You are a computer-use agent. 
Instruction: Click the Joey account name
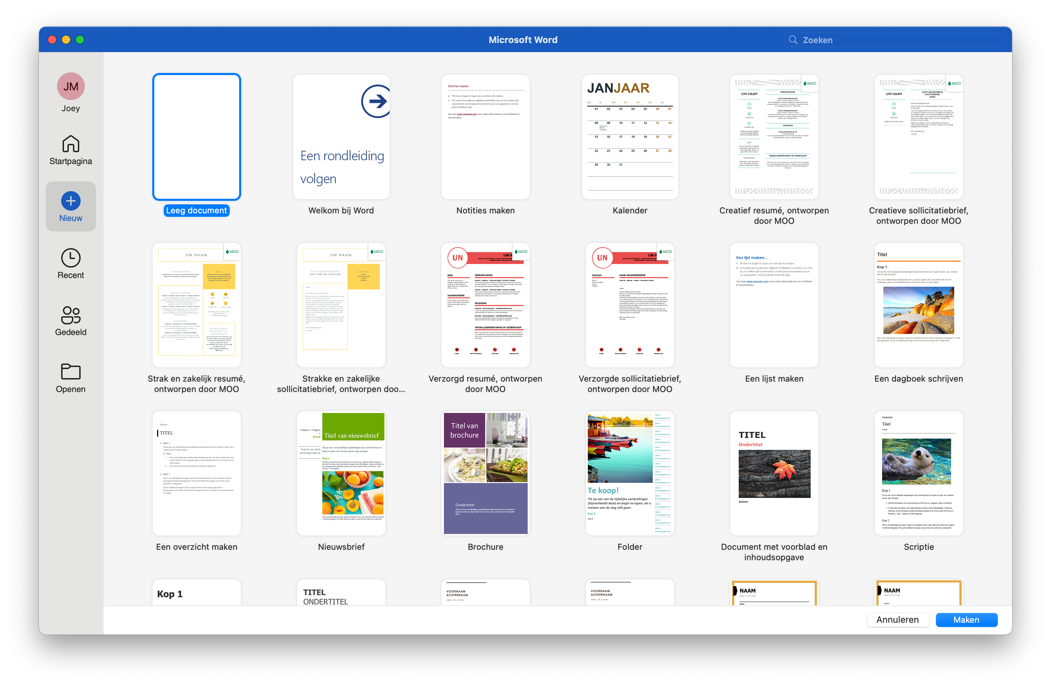71,108
